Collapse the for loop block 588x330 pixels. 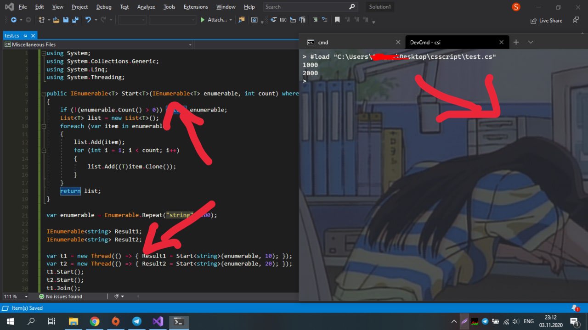click(44, 150)
